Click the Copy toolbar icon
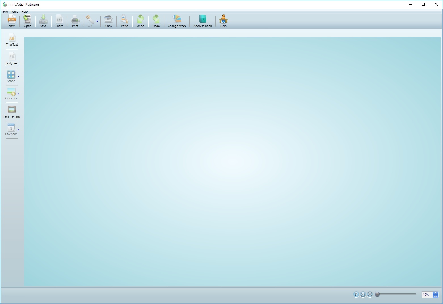Viewport: 443px width, 304px height. pos(109,21)
